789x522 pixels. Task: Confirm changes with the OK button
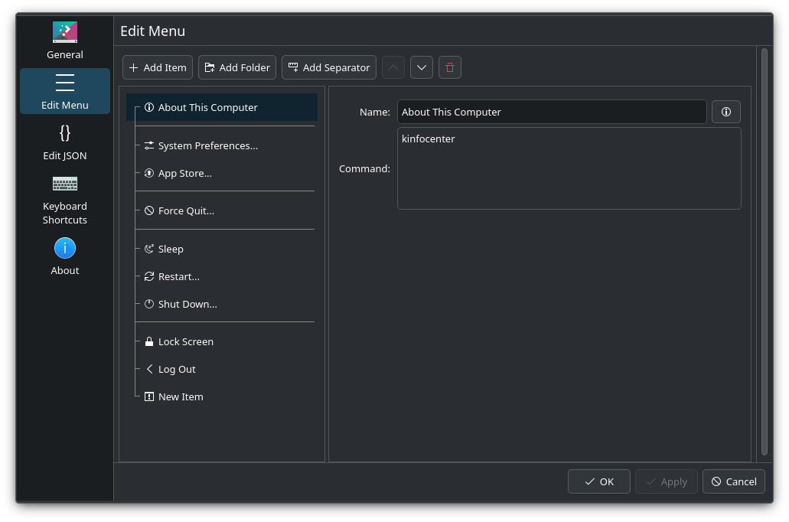coord(598,481)
